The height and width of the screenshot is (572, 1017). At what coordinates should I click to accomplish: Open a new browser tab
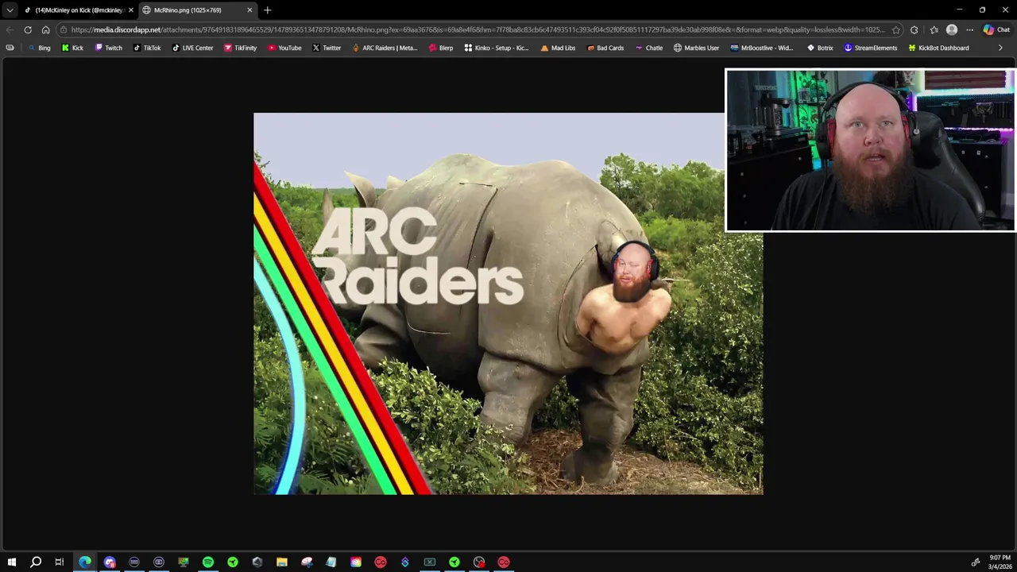(x=268, y=10)
